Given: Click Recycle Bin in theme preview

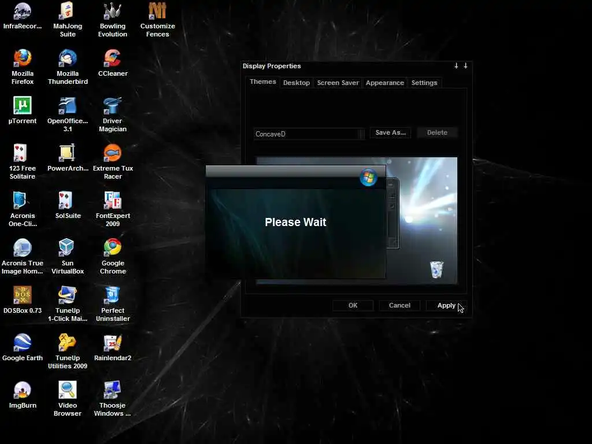Looking at the screenshot, I should 436,269.
